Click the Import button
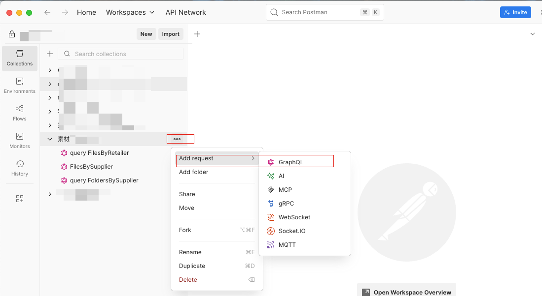542x296 pixels. [x=171, y=34]
